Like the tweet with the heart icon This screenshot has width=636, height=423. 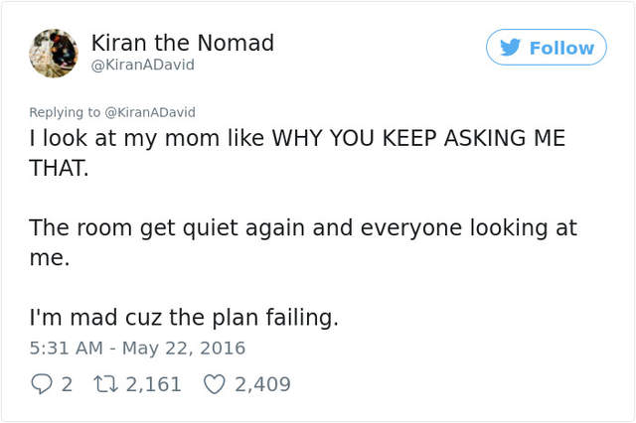coord(213,383)
